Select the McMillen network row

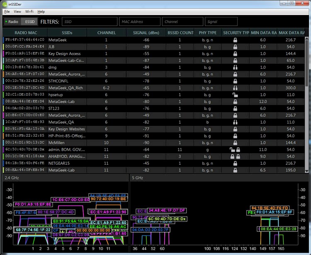coord(154,143)
